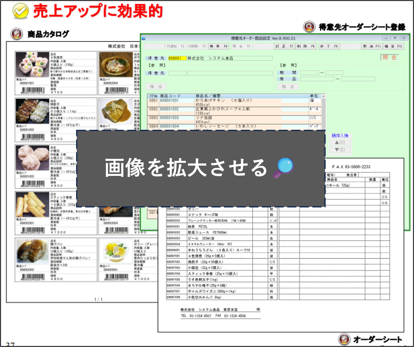
Task: Click the 行追加 F2 toolbar button
Action: coord(175,46)
